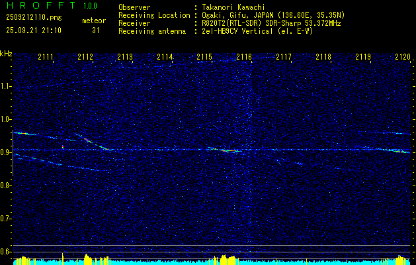The height and width of the screenshot is (265, 416).
Task: Click the red meteor echo after 2112
Action: (89, 140)
